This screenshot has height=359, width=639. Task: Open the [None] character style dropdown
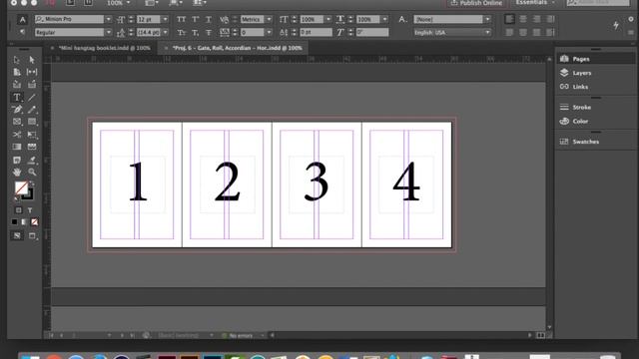click(487, 19)
